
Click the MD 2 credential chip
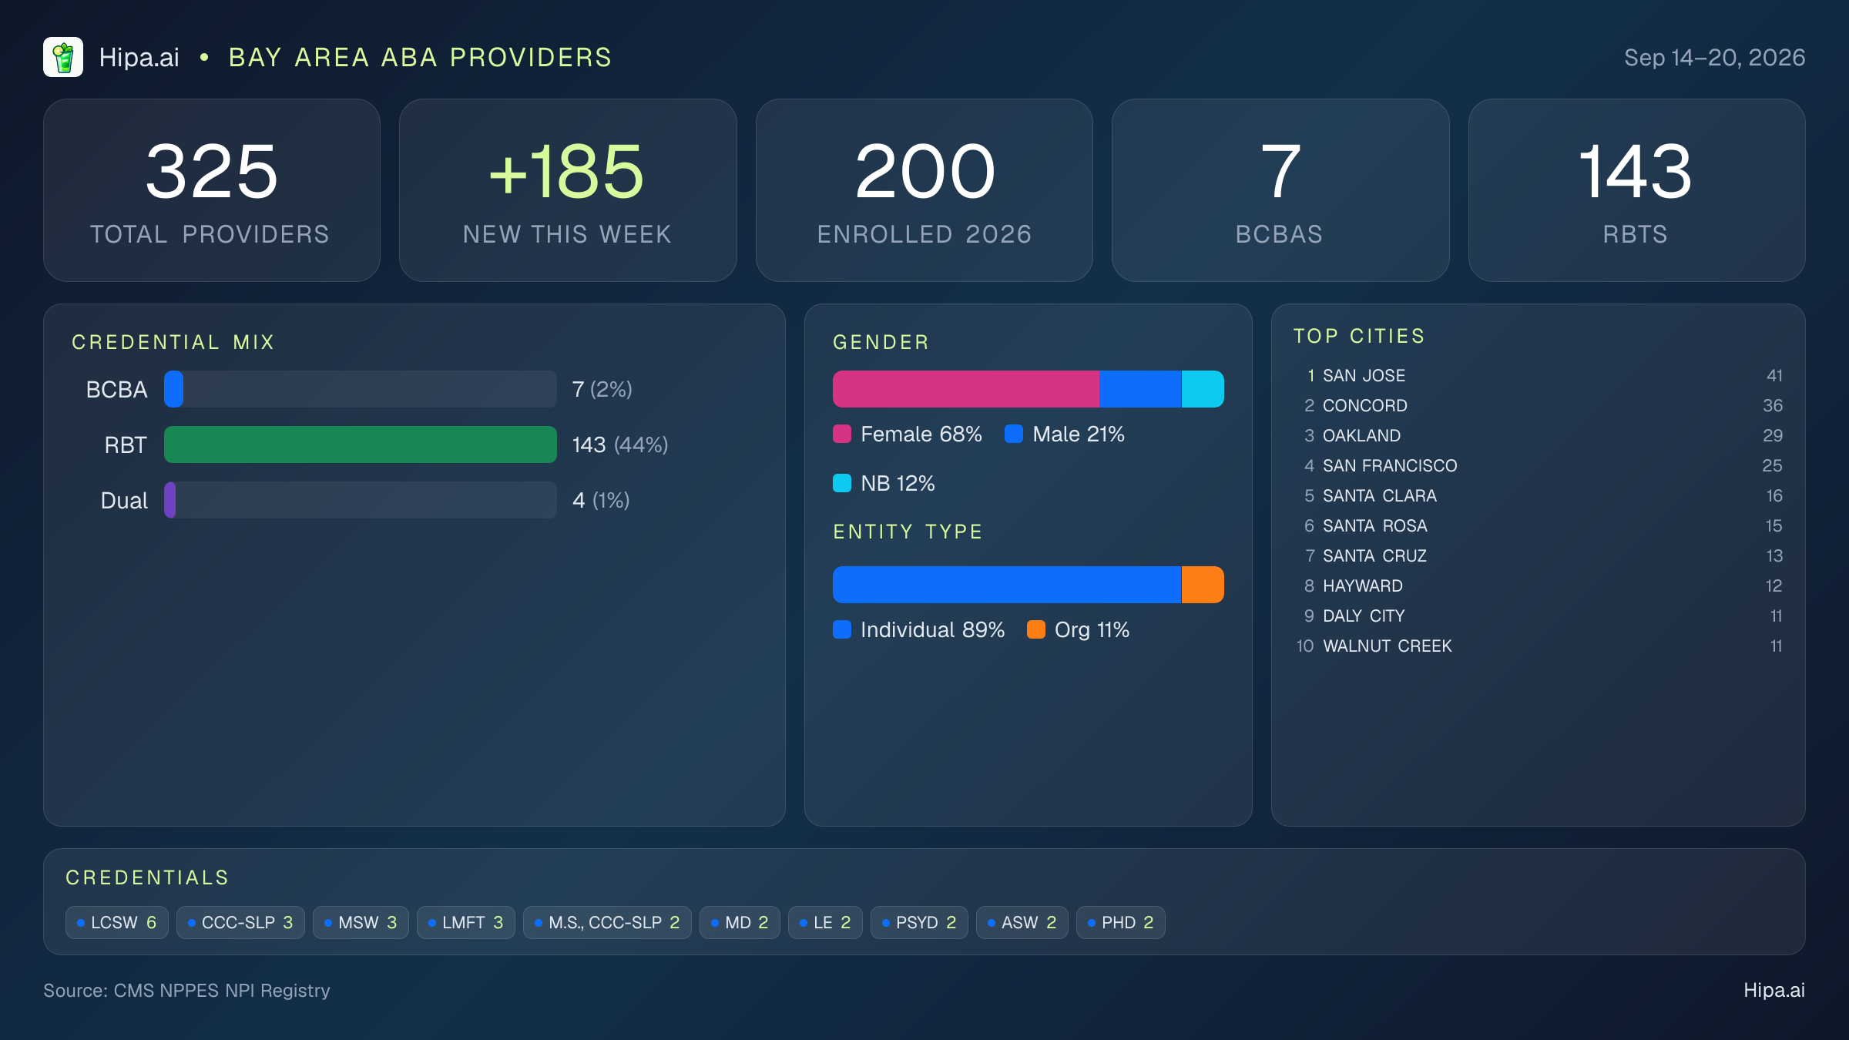(x=740, y=922)
